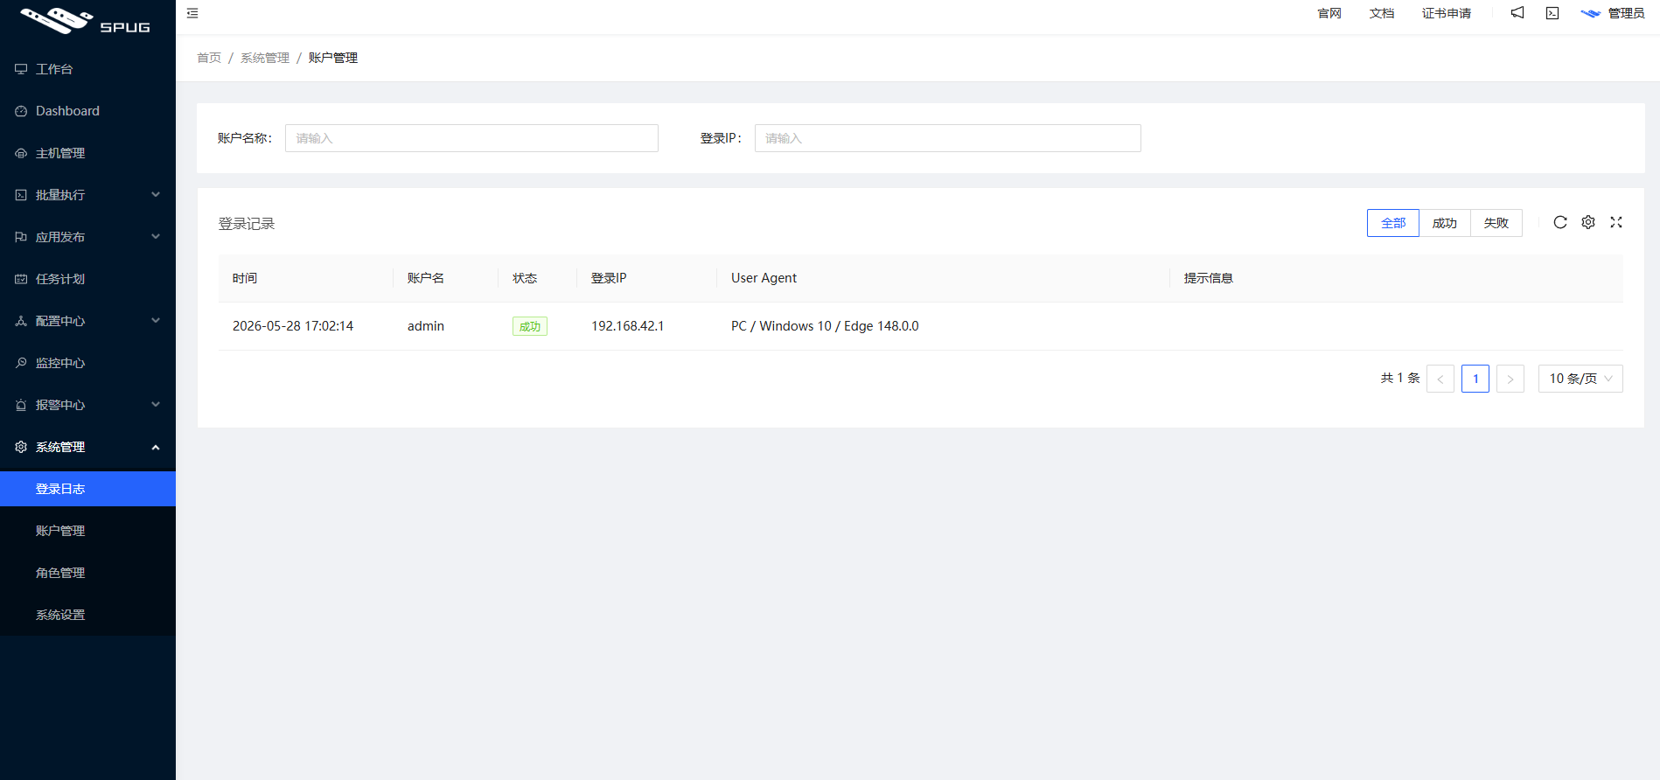Open 账户管理 in the sidebar
1660x780 pixels.
click(87, 531)
